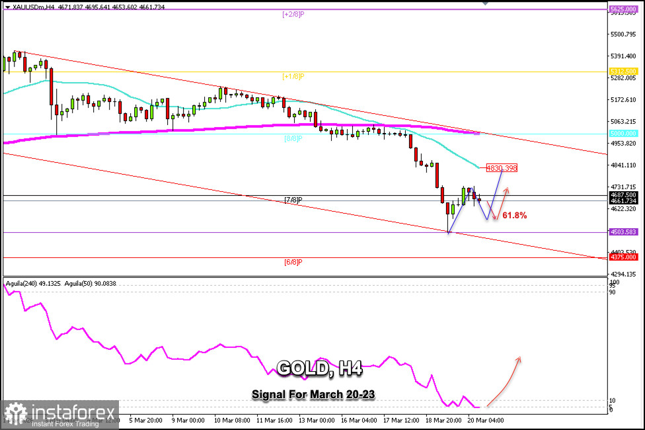Select the purple 4503.583 price label
The height and width of the screenshot is (430, 645).
pos(623,232)
